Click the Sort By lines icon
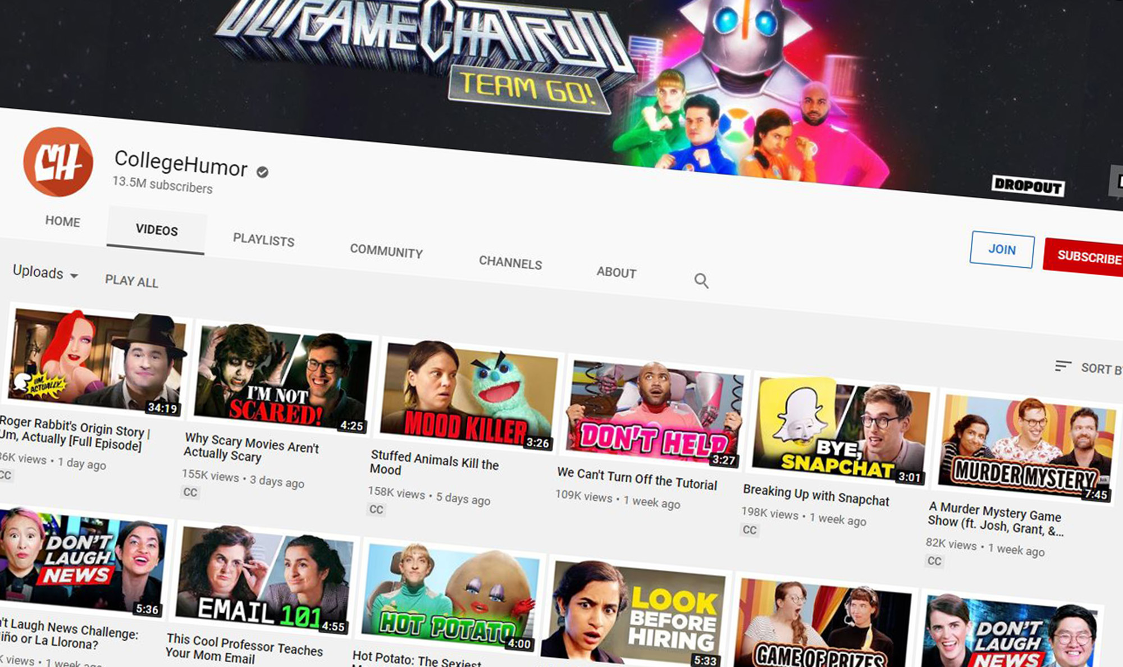1123x667 pixels. (x=1062, y=366)
